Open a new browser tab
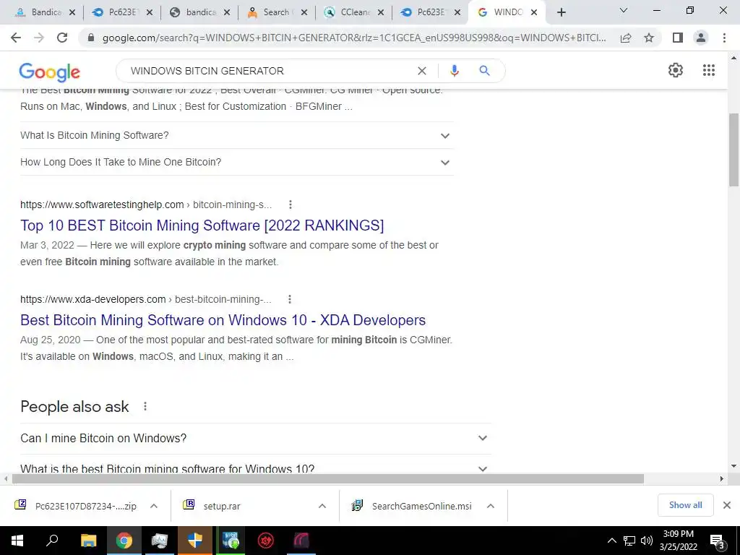This screenshot has width=740, height=555. tap(561, 12)
